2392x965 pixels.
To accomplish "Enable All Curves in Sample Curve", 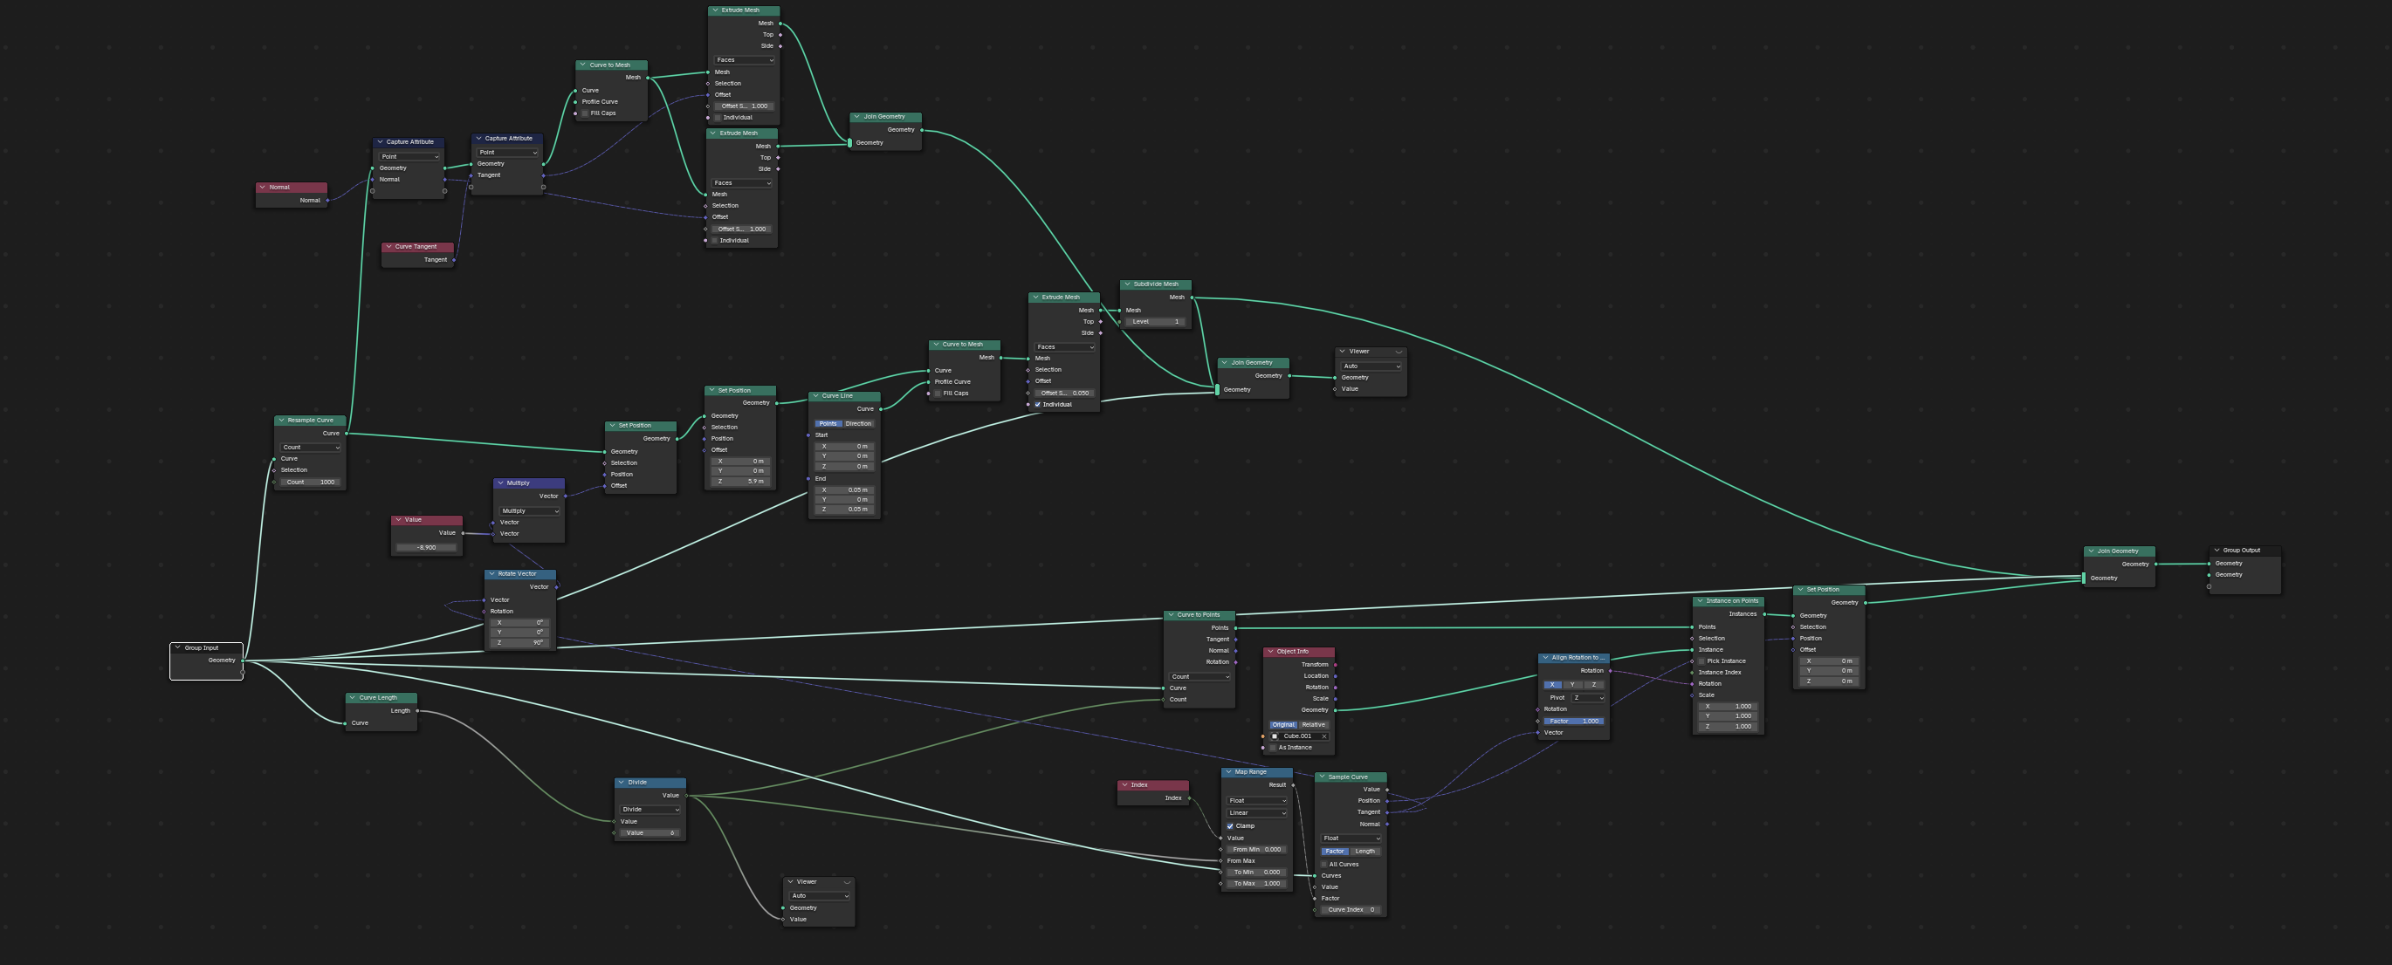I will point(1324,864).
